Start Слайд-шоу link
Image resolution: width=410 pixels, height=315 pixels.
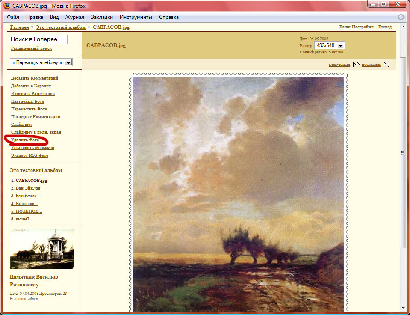click(22, 125)
